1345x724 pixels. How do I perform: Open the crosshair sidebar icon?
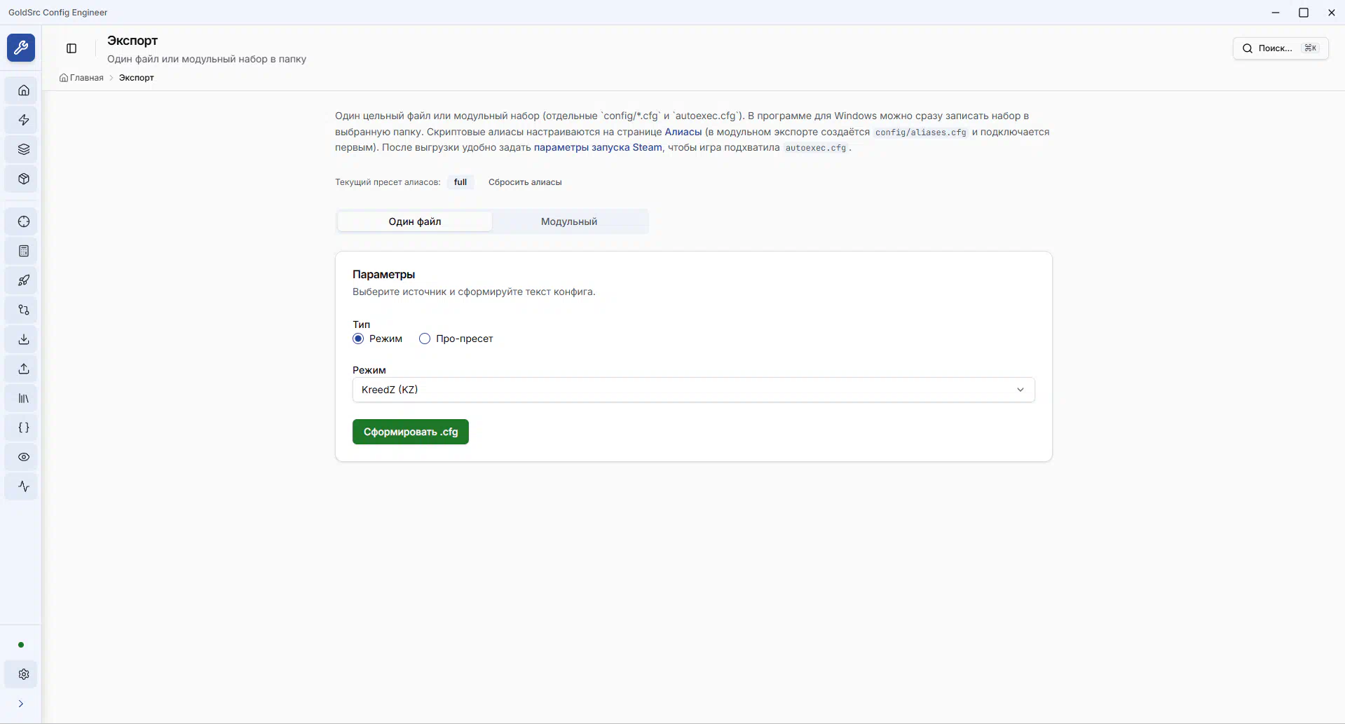pos(24,221)
